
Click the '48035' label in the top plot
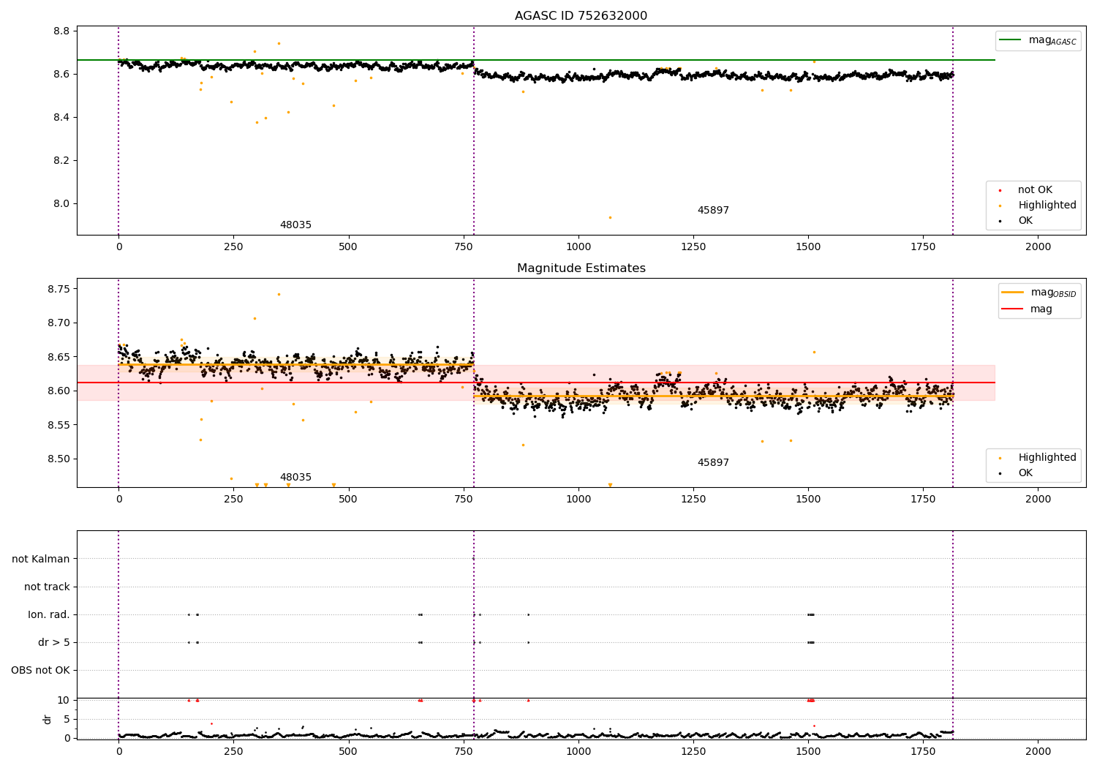[295, 225]
